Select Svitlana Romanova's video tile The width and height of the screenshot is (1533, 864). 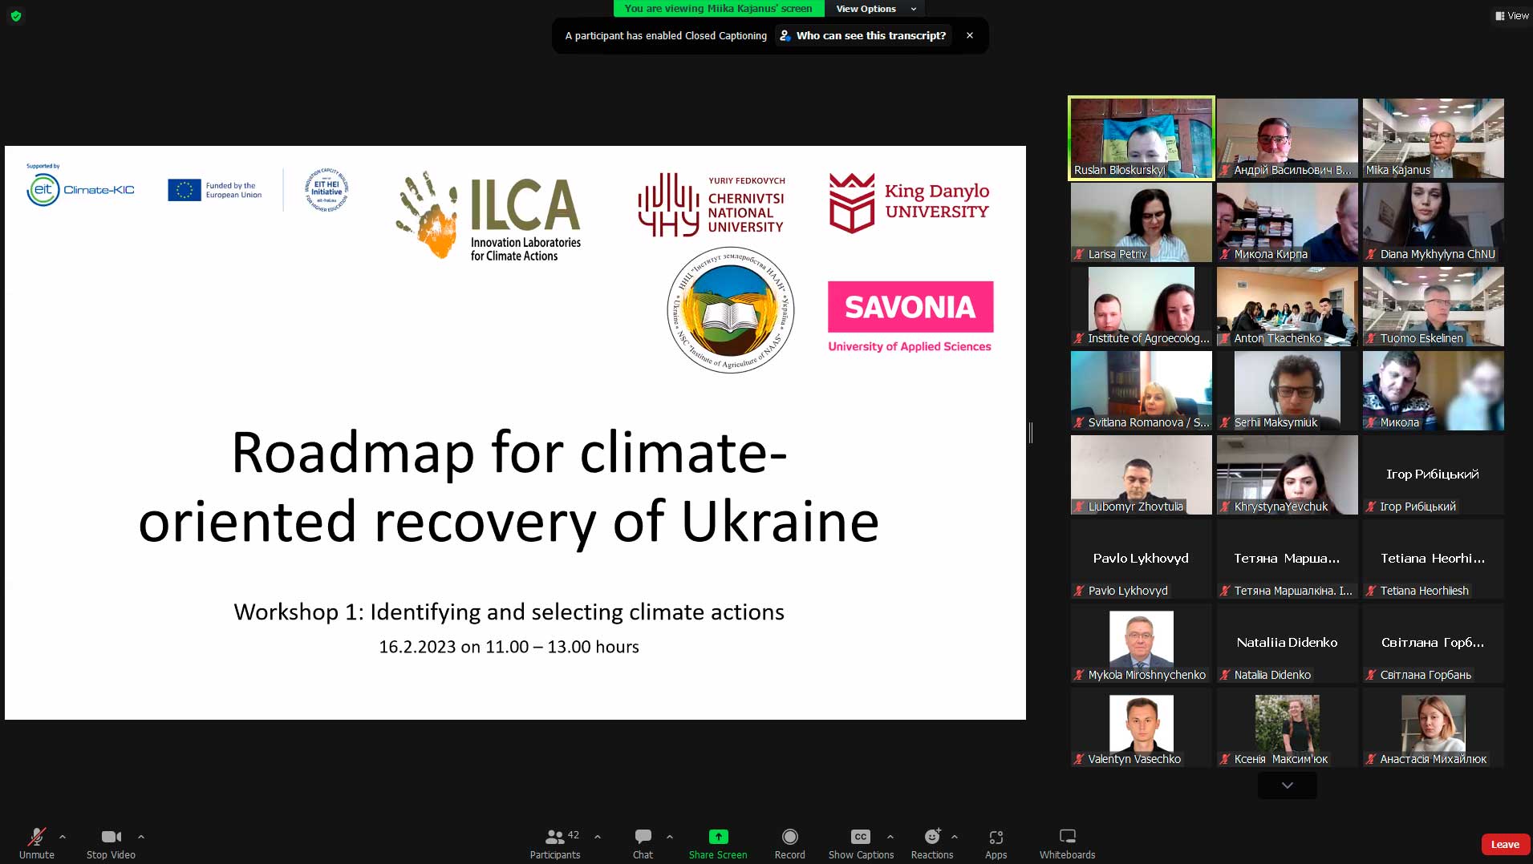[x=1142, y=390]
